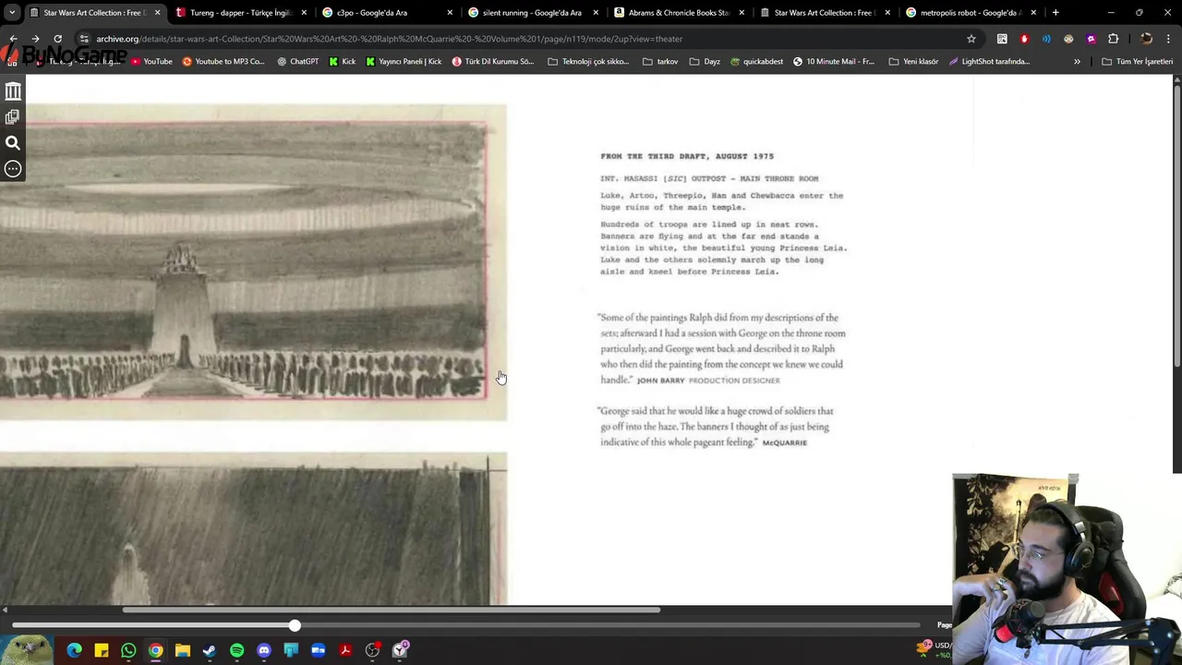
Task: Open the book search magnifier icon
Action: (x=13, y=143)
